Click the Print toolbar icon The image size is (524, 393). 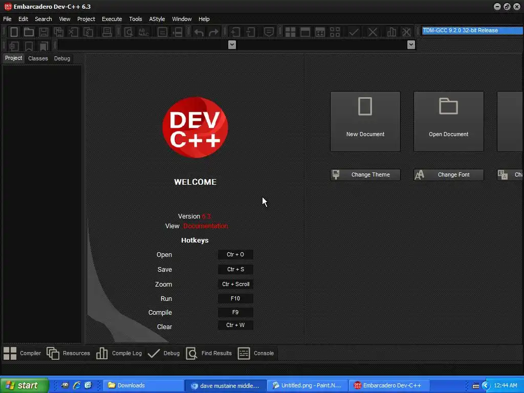point(107,32)
